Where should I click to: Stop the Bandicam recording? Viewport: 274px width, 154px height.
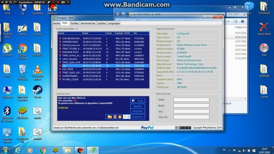pos(58,2)
